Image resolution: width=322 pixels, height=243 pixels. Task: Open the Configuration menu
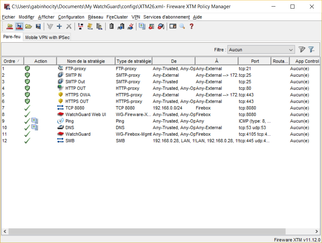point(71,17)
